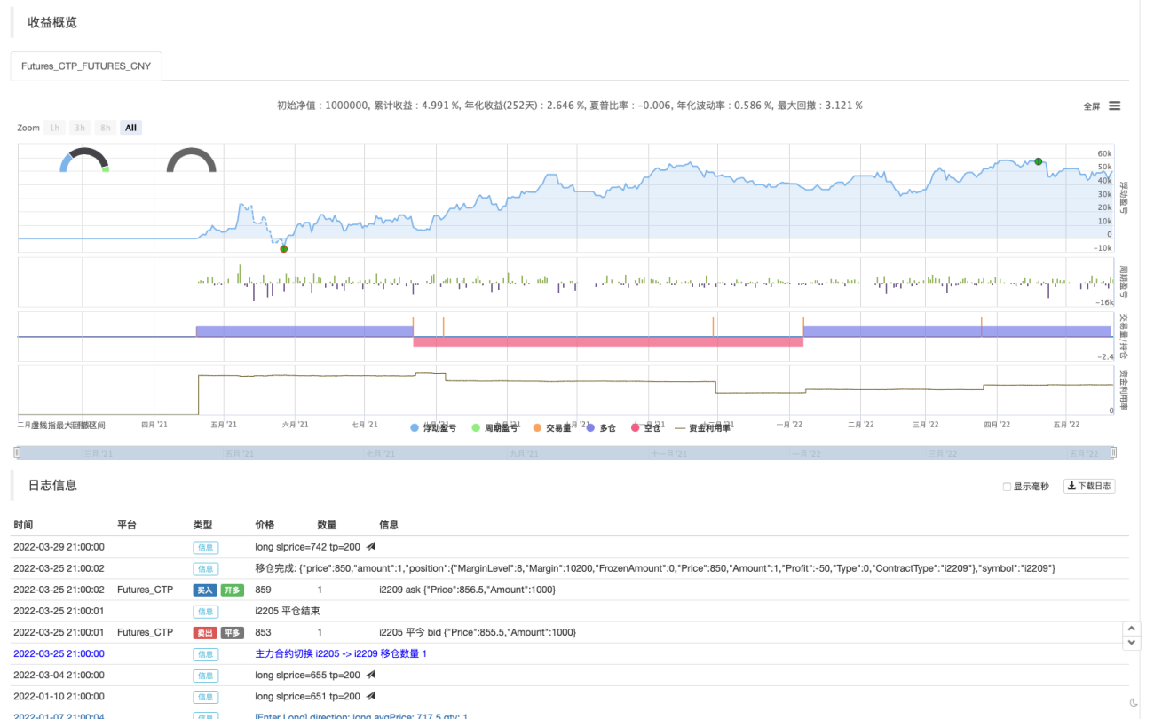Select the 1h zoom option
This screenshot has height=719, width=1154.
point(54,128)
